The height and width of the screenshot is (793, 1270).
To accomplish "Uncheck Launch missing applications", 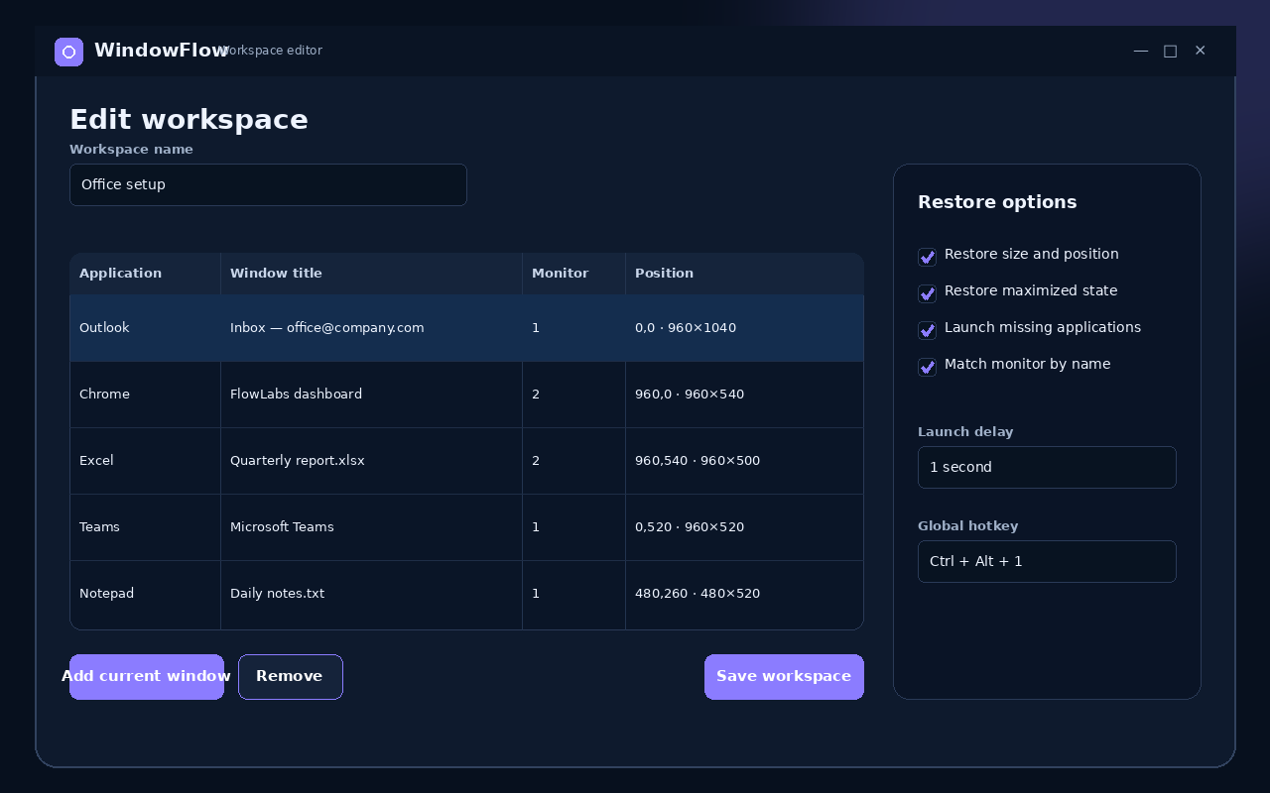I will pos(927,330).
